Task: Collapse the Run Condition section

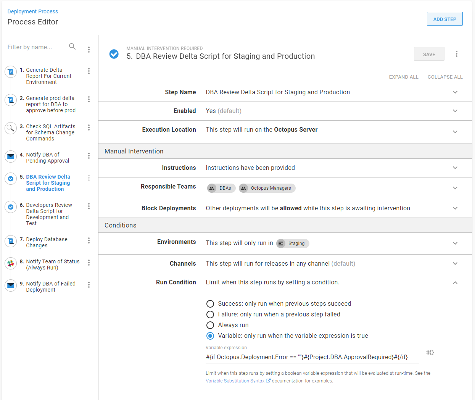Action: pyautogui.click(x=455, y=282)
